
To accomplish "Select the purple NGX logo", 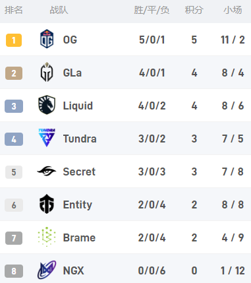I will 47,270.
